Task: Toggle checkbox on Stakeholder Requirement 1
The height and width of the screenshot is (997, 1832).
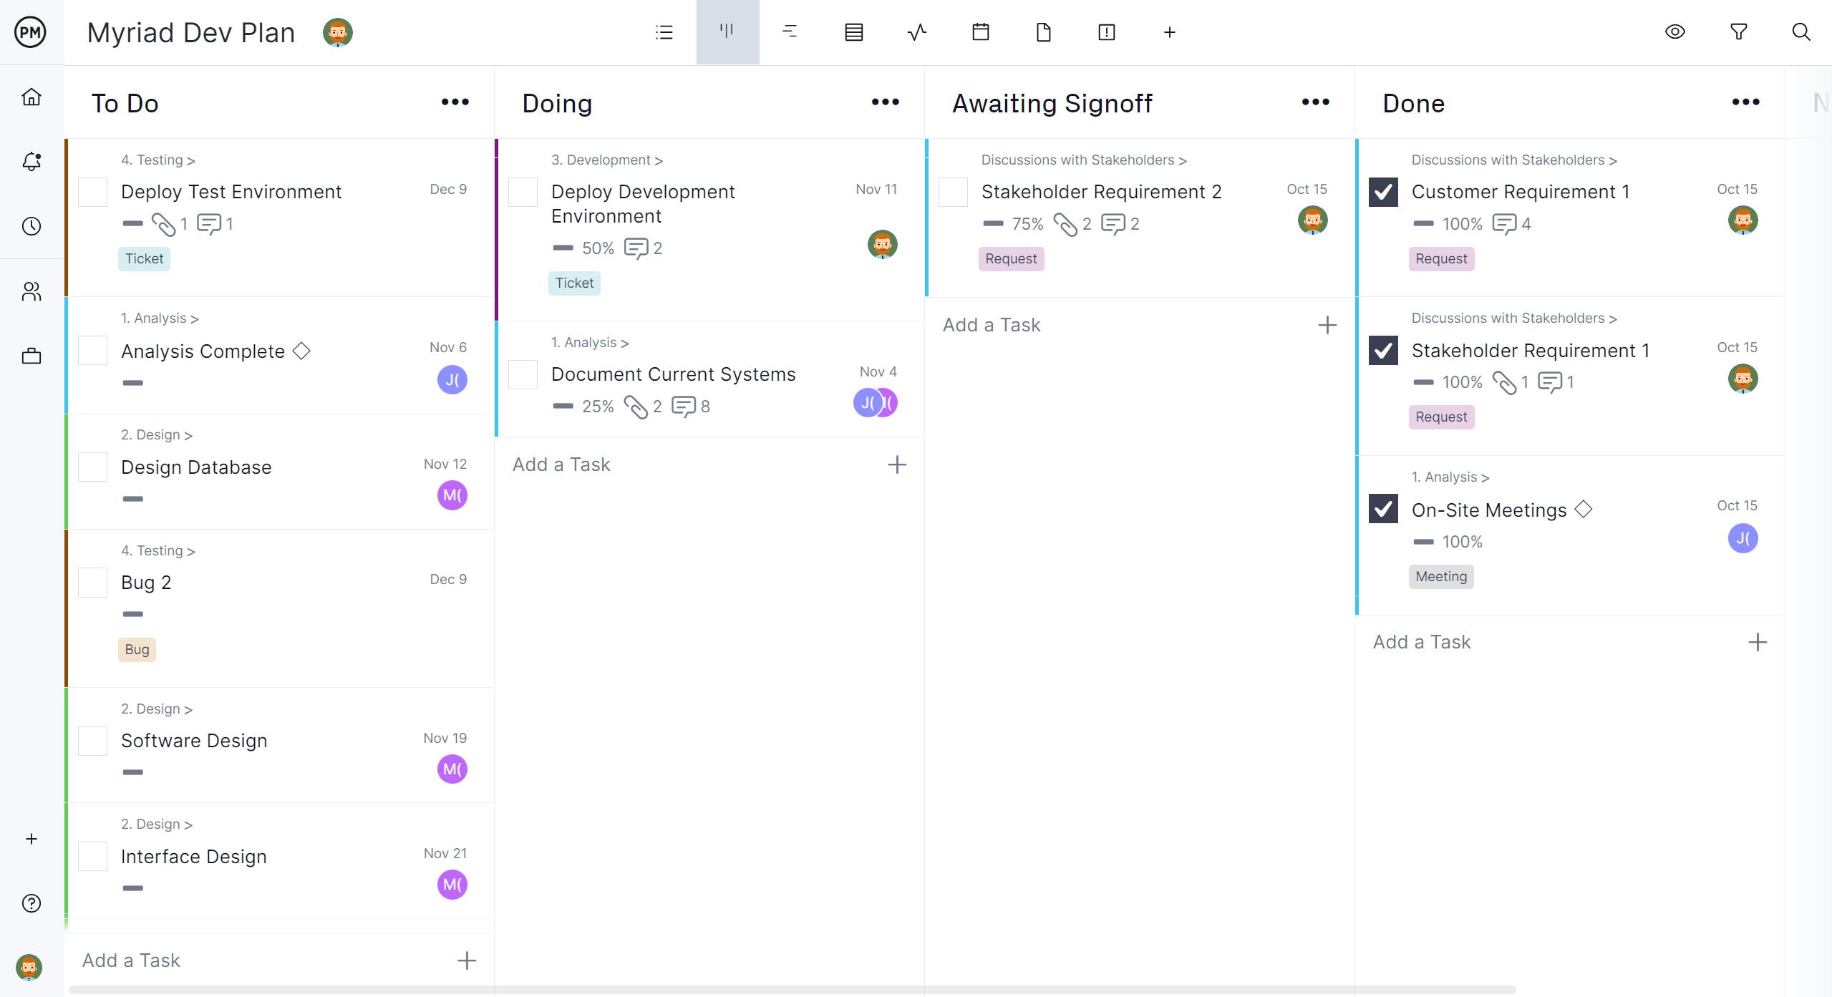Action: coord(1384,350)
